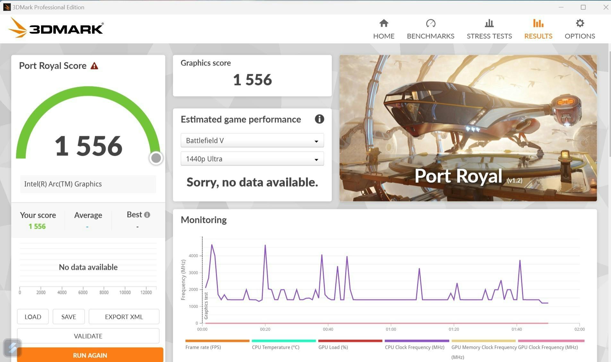Screen dimensions: 611x362
Task: Toggle CPU Temperature legend series
Action: coord(275,347)
